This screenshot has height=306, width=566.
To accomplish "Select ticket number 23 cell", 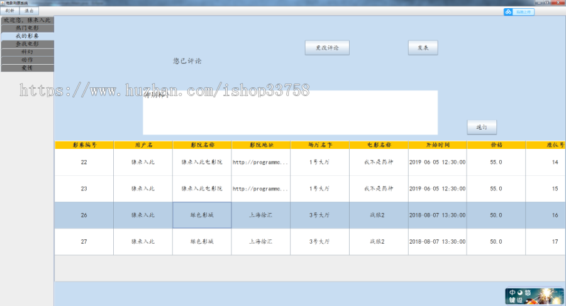I will [x=84, y=189].
